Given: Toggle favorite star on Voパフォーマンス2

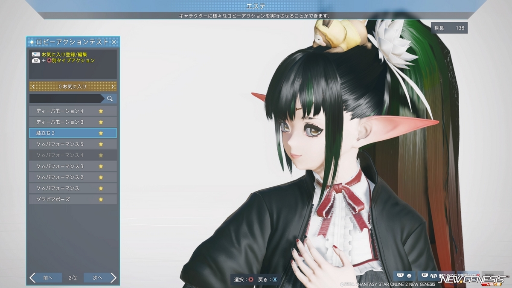Looking at the screenshot, I should click(x=101, y=177).
